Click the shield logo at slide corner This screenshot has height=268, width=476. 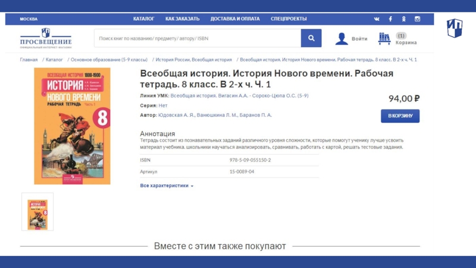pos(455,28)
